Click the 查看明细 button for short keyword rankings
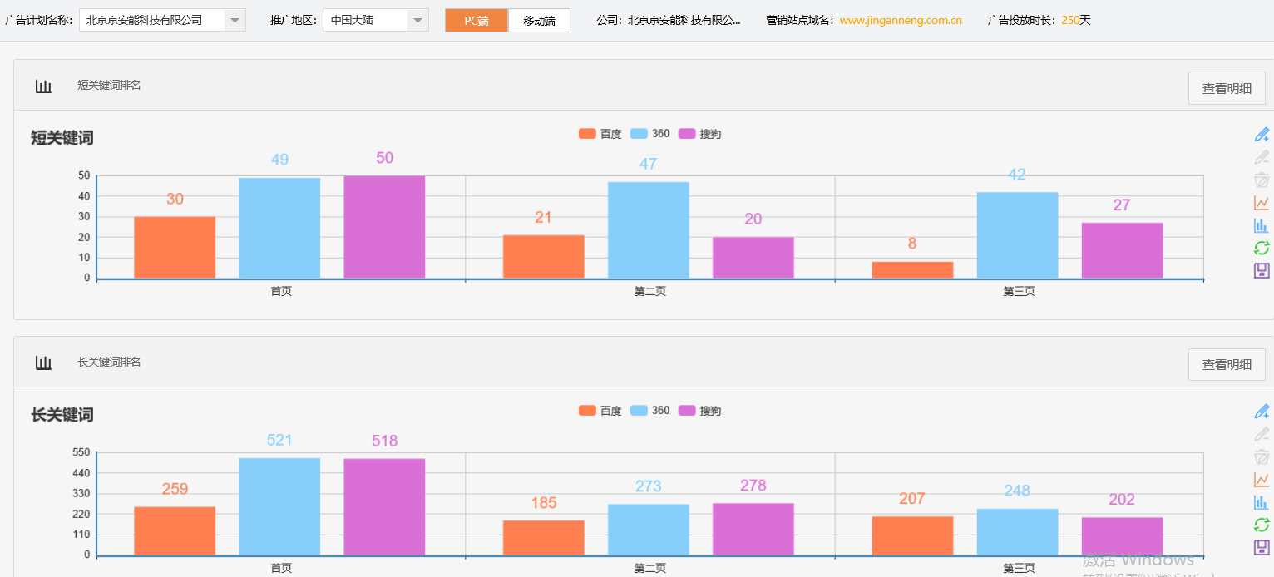The width and height of the screenshot is (1274, 577). coord(1226,86)
